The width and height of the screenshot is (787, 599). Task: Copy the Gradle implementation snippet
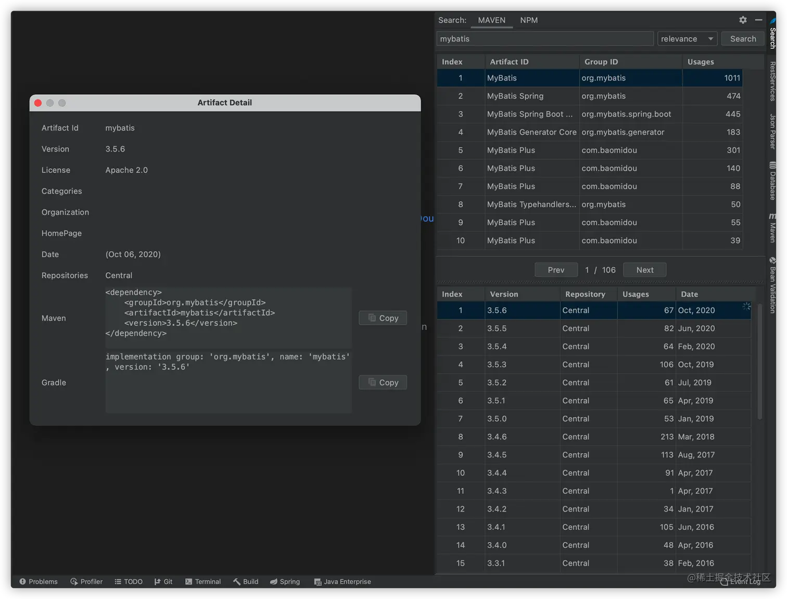coord(383,383)
